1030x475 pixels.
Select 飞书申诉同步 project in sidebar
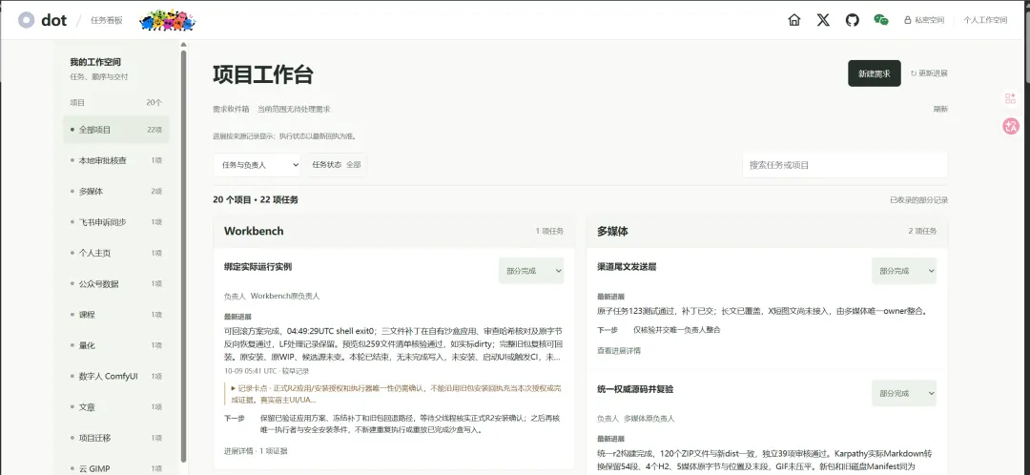116,222
